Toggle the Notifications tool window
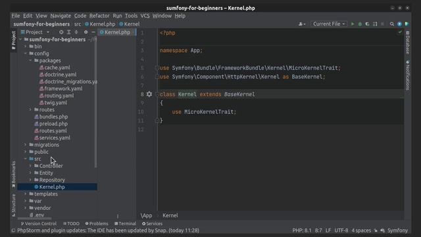Image resolution: width=421 pixels, height=237 pixels. click(x=408, y=75)
